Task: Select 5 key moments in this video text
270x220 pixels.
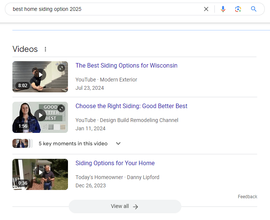Action: pos(73,143)
